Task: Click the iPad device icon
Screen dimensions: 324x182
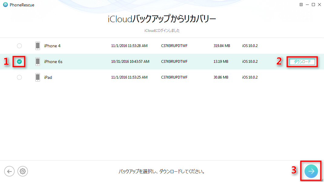Action: (38, 77)
